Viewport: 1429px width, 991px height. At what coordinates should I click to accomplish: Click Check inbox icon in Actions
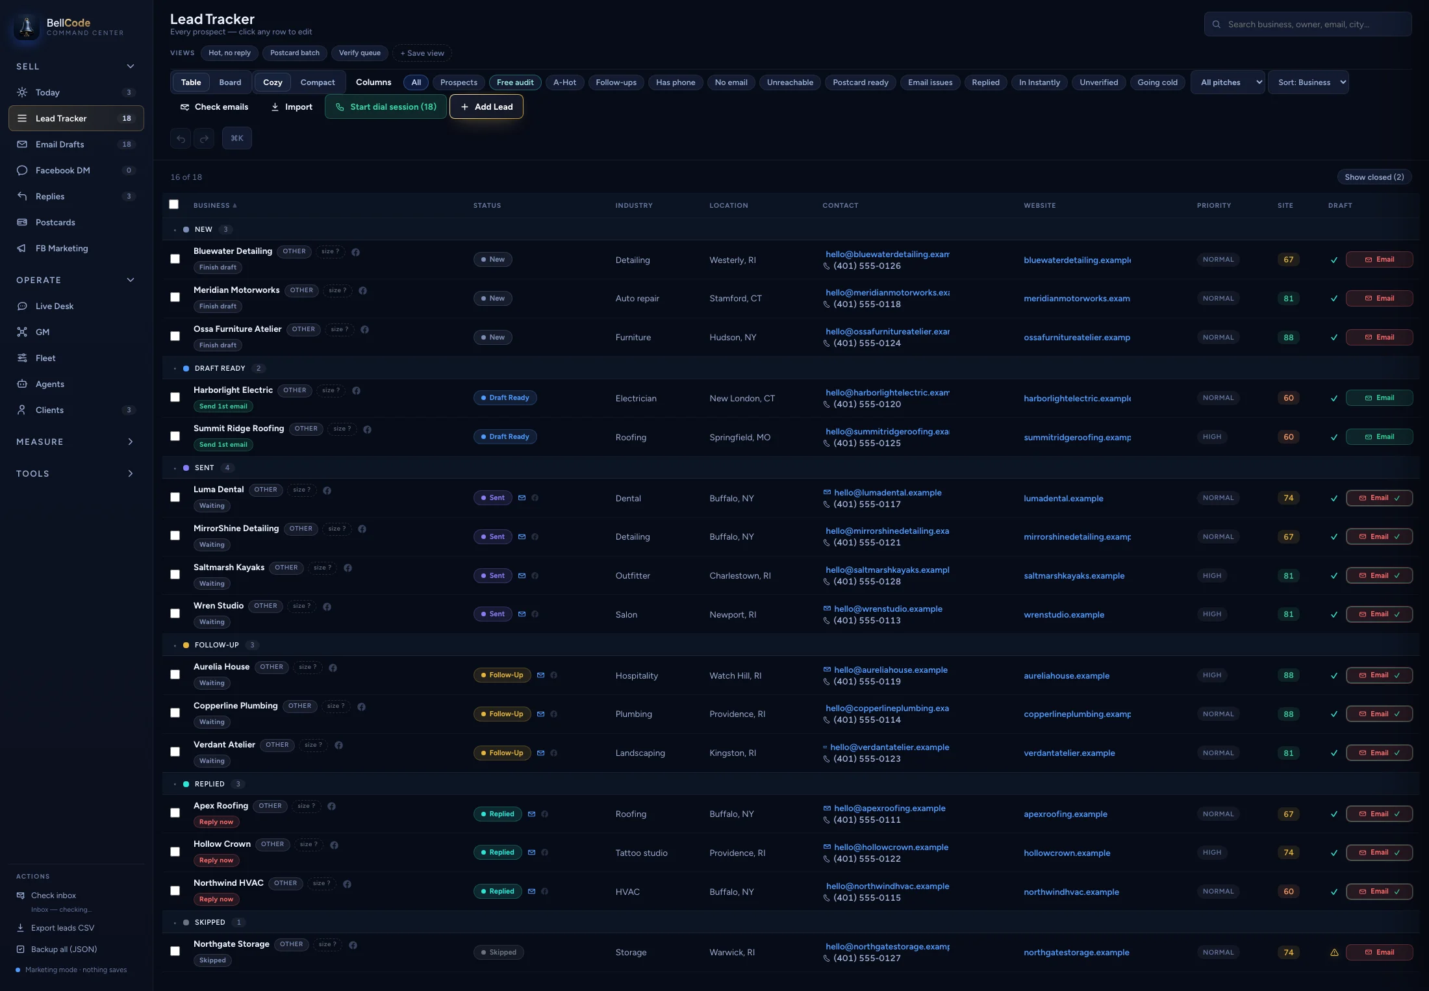(20, 896)
